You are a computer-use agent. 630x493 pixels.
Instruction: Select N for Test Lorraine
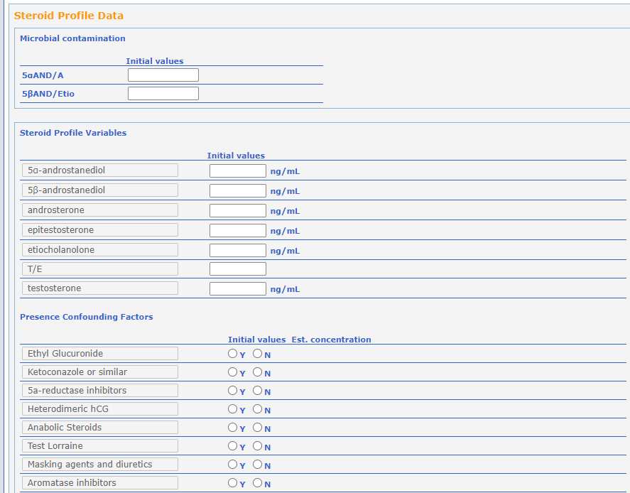[257, 446]
